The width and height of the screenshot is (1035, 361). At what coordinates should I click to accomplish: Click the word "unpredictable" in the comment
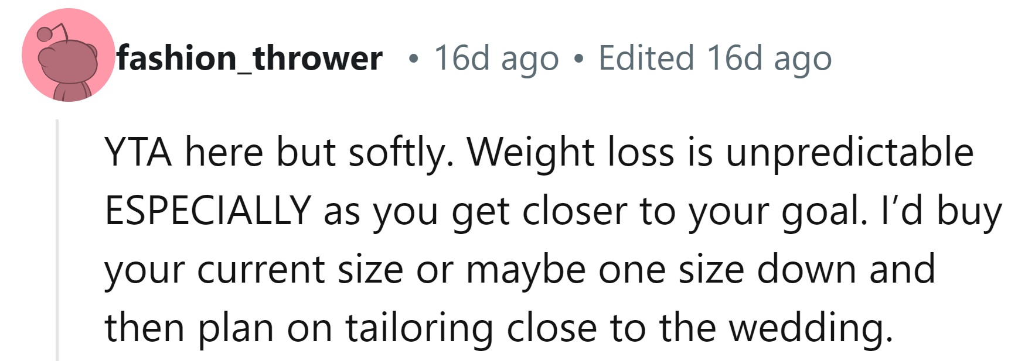pyautogui.click(x=849, y=152)
